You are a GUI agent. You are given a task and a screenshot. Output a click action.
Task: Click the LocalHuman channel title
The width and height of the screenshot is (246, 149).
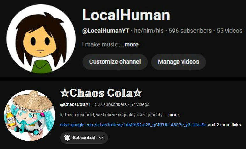126,15
